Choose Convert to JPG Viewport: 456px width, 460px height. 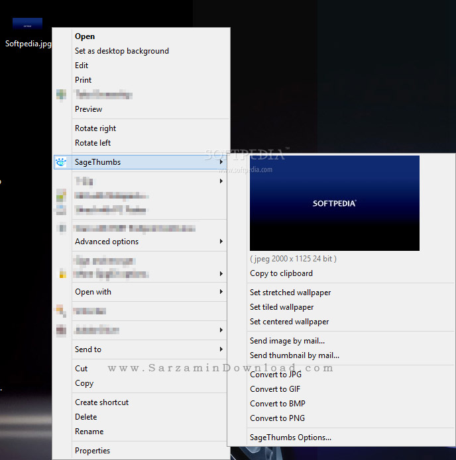tap(342, 375)
